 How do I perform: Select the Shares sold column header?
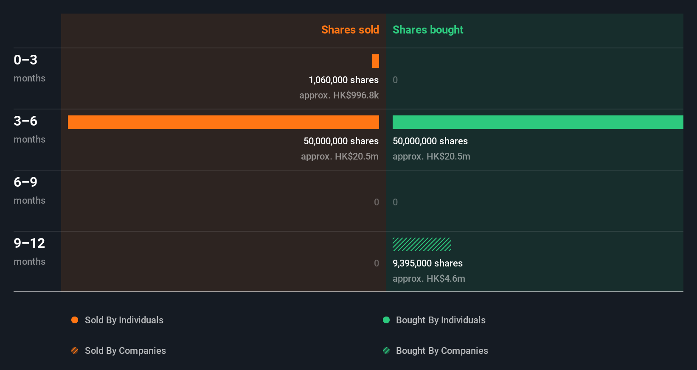(x=350, y=30)
